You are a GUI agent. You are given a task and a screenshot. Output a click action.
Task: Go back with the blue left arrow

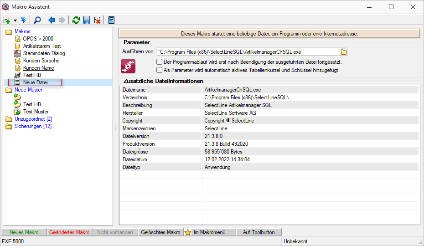point(52,20)
